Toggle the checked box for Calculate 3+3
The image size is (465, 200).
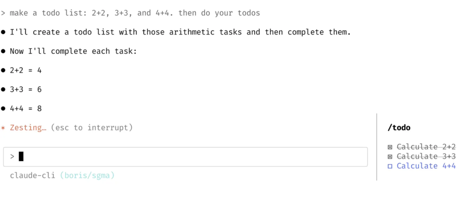click(x=390, y=156)
